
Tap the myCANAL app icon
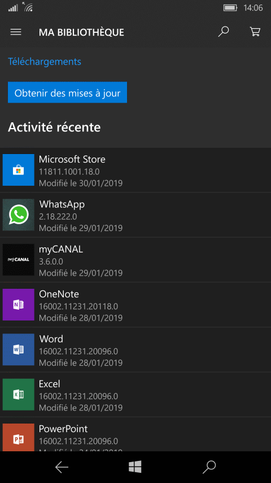point(19,260)
